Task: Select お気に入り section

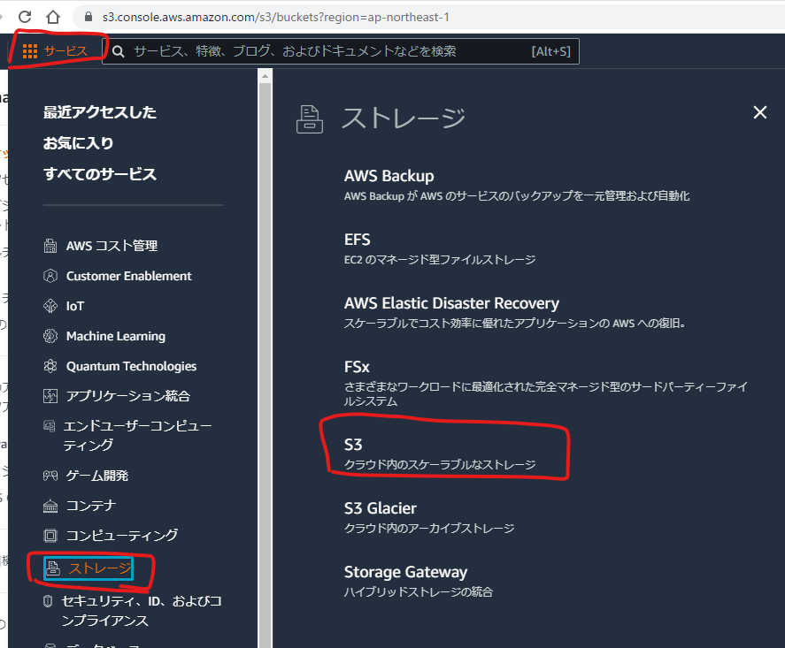Action: coord(78,143)
